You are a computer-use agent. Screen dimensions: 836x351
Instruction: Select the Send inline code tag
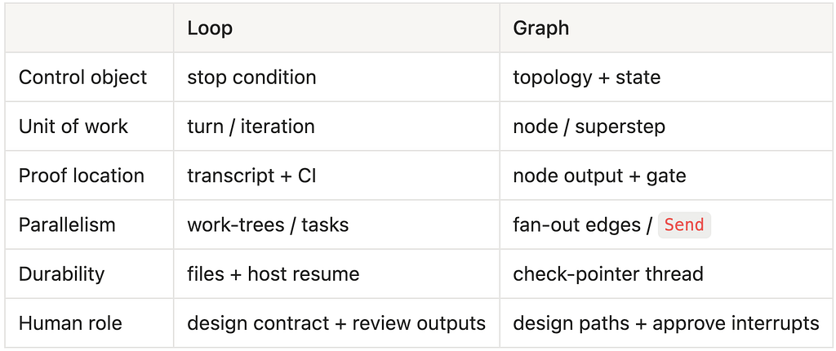(x=684, y=224)
